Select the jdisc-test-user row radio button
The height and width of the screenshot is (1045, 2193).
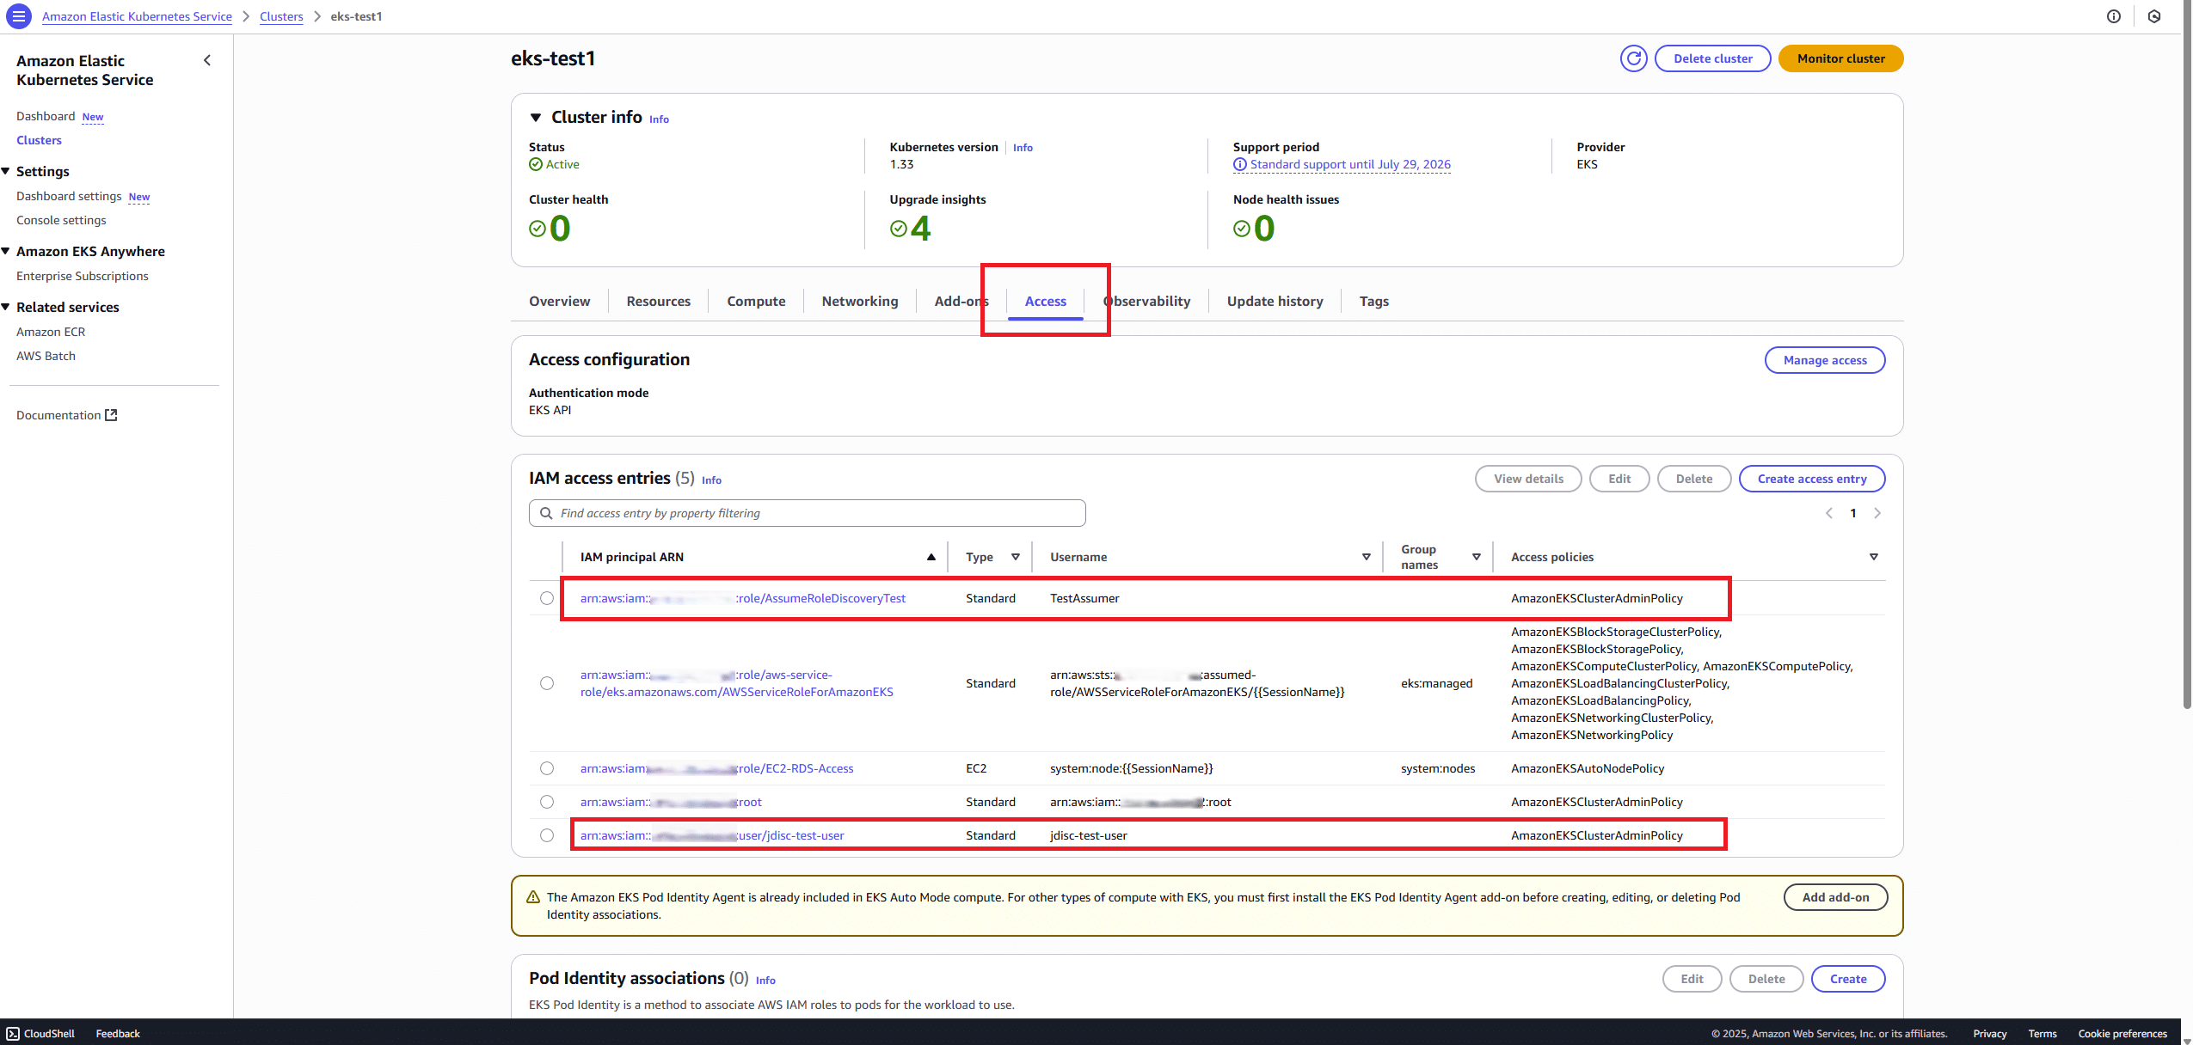pyautogui.click(x=547, y=834)
